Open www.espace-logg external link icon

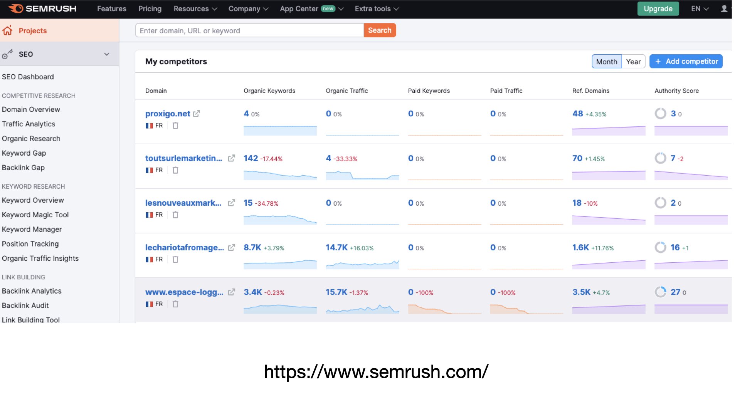pyautogui.click(x=231, y=292)
